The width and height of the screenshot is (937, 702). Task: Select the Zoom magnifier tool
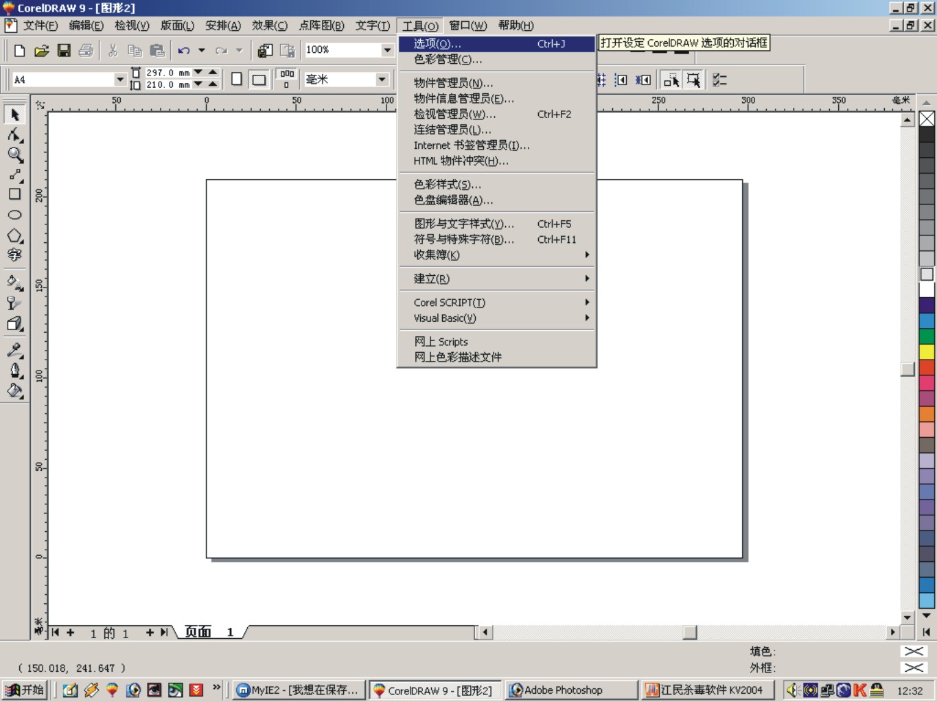pyautogui.click(x=14, y=154)
